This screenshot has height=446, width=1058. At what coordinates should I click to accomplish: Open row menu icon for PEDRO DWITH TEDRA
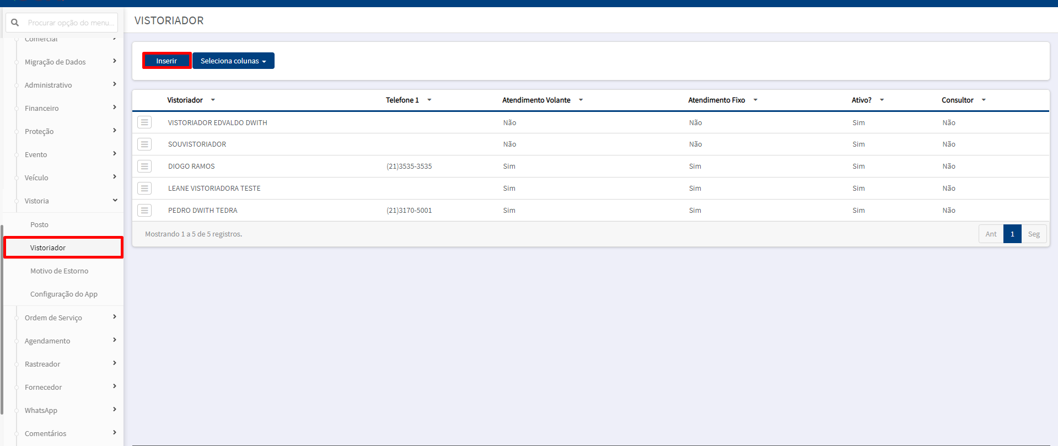(x=144, y=211)
